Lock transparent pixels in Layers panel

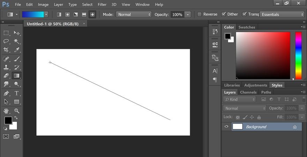[238, 118]
